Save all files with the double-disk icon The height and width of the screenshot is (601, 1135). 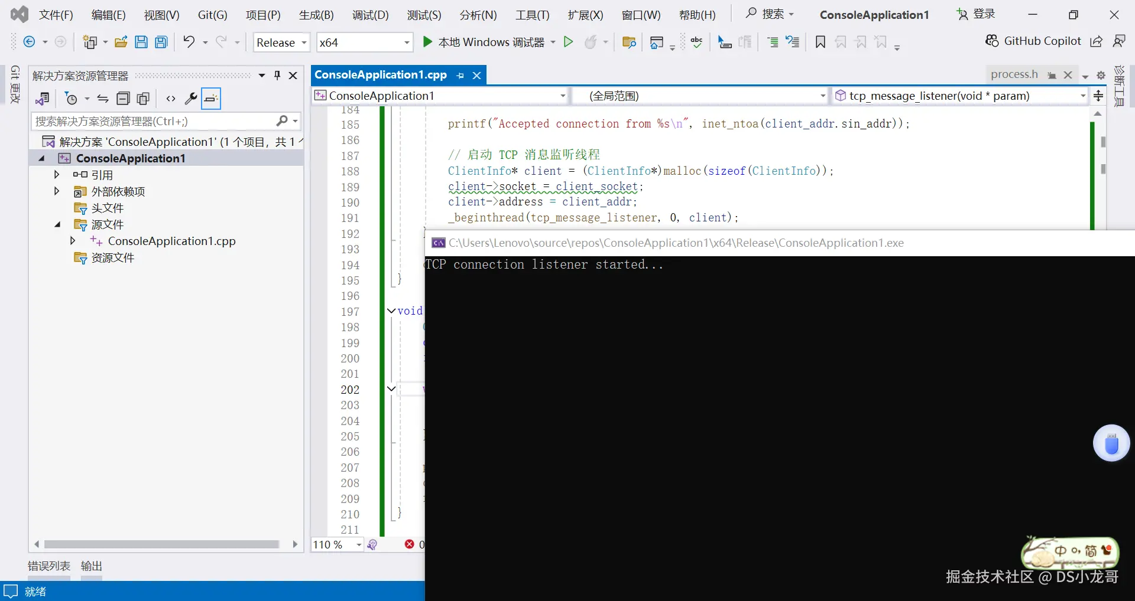(x=161, y=41)
